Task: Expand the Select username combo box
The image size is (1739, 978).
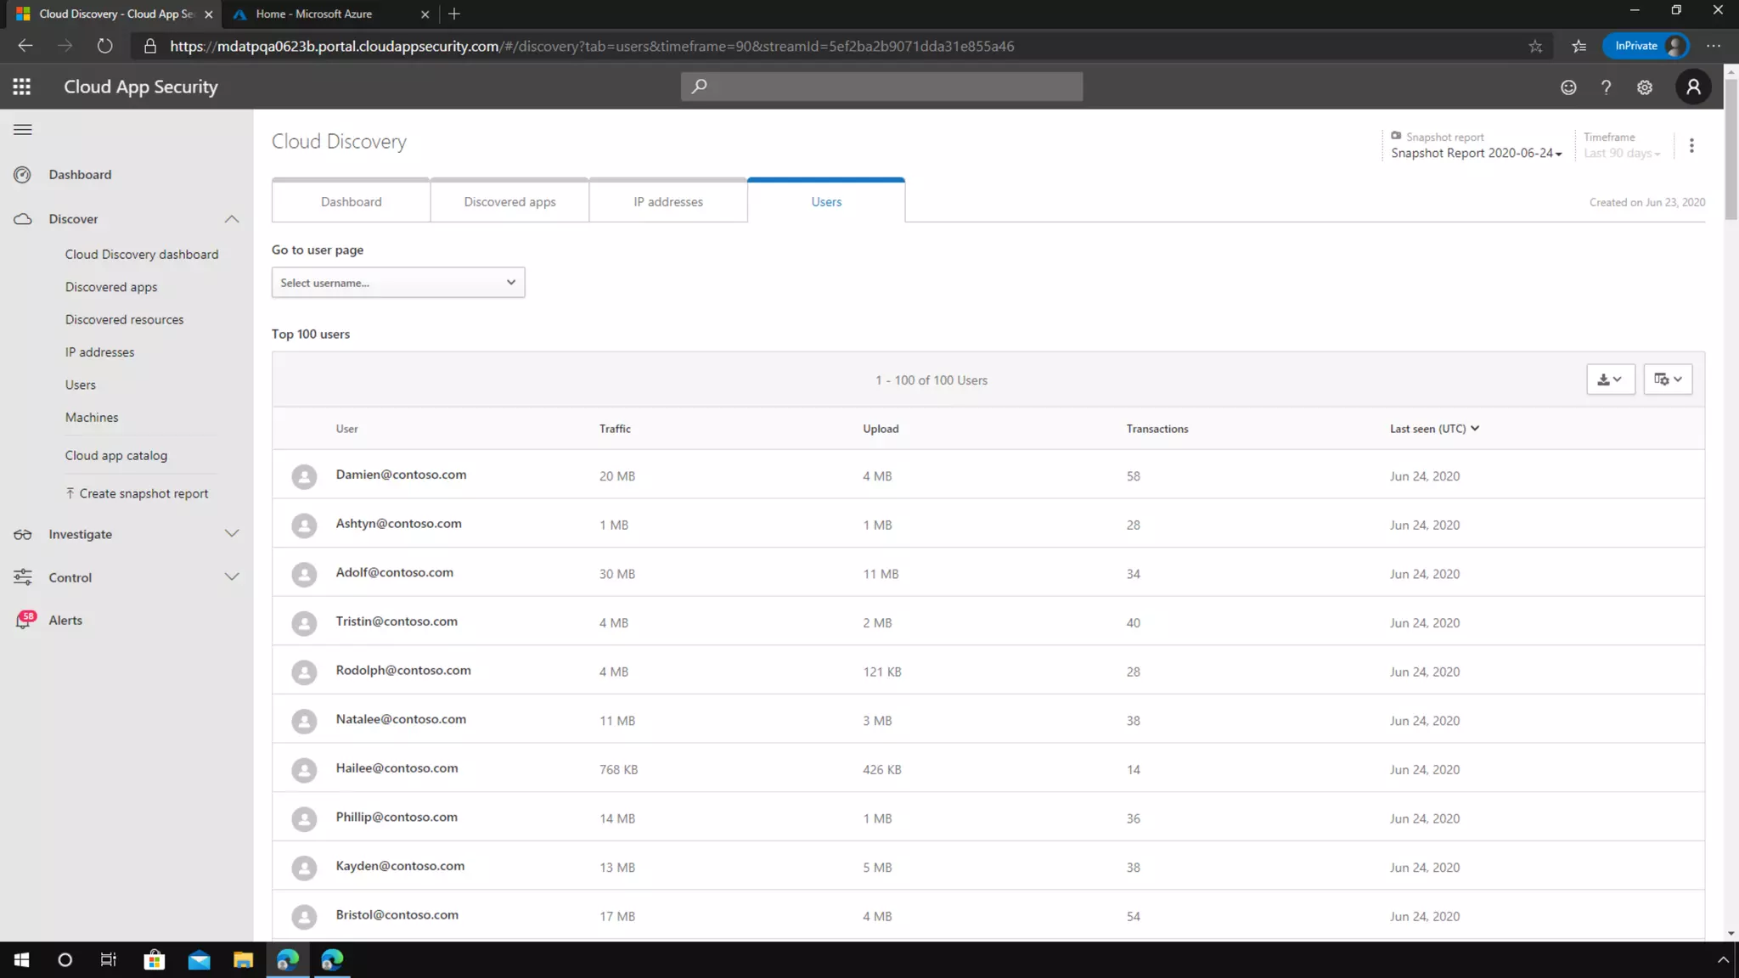Action: click(397, 283)
